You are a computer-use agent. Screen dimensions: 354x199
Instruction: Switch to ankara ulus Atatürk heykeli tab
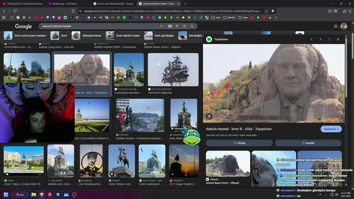[113, 4]
